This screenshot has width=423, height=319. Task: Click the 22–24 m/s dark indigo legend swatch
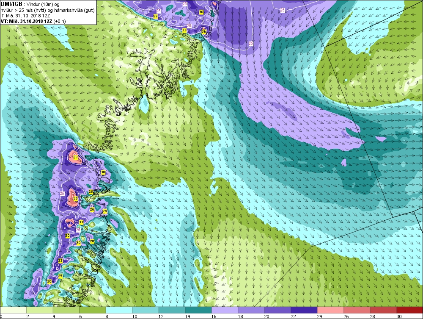[304, 310]
